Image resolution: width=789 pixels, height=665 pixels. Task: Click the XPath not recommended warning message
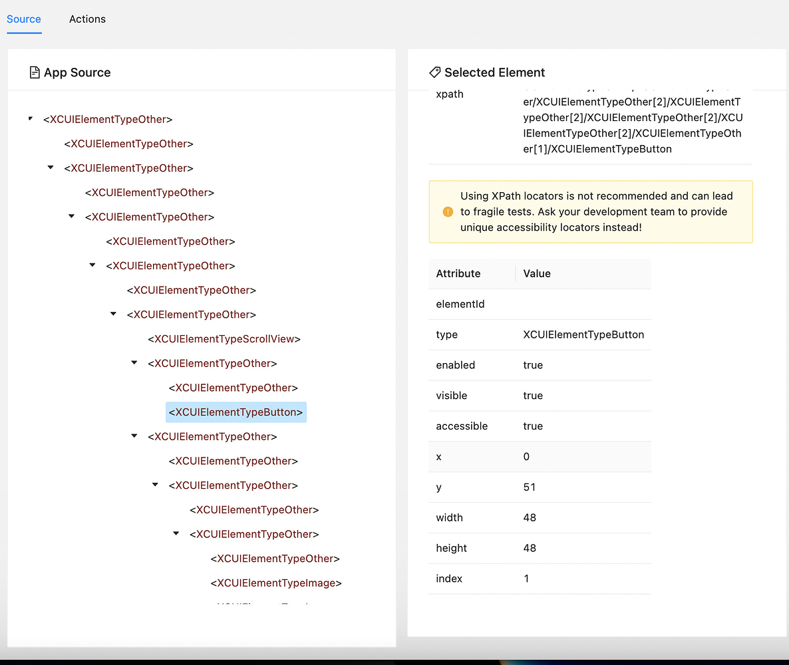[x=597, y=212]
